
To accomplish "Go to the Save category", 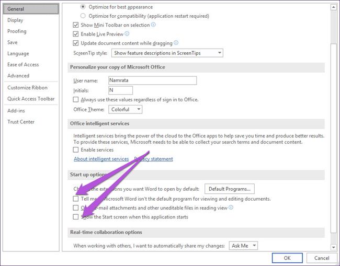I will [31, 42].
